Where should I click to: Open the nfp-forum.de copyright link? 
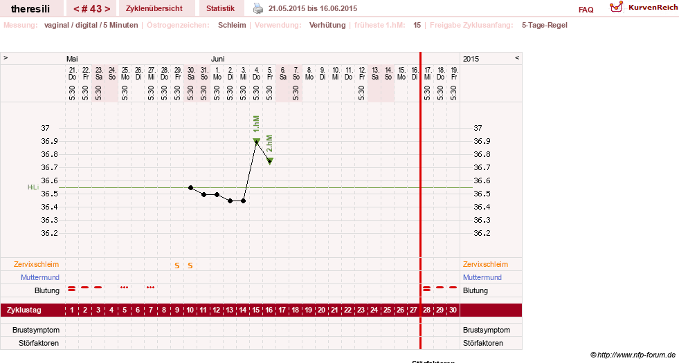tap(633, 355)
